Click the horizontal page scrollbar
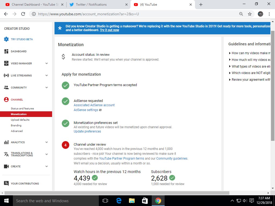This screenshot has width=275, height=206. tap(117, 193)
